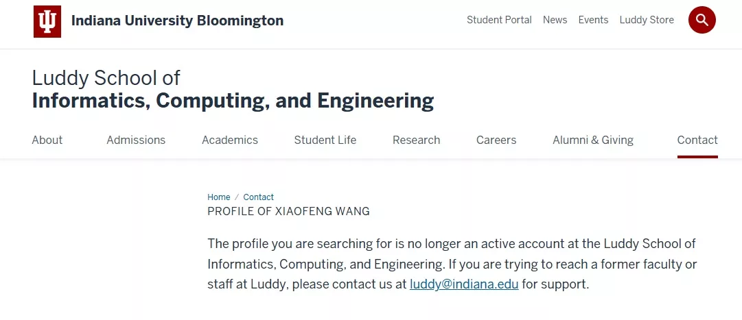Click the Profile of Xiaofeng Wang heading
742x320 pixels.
[288, 212]
